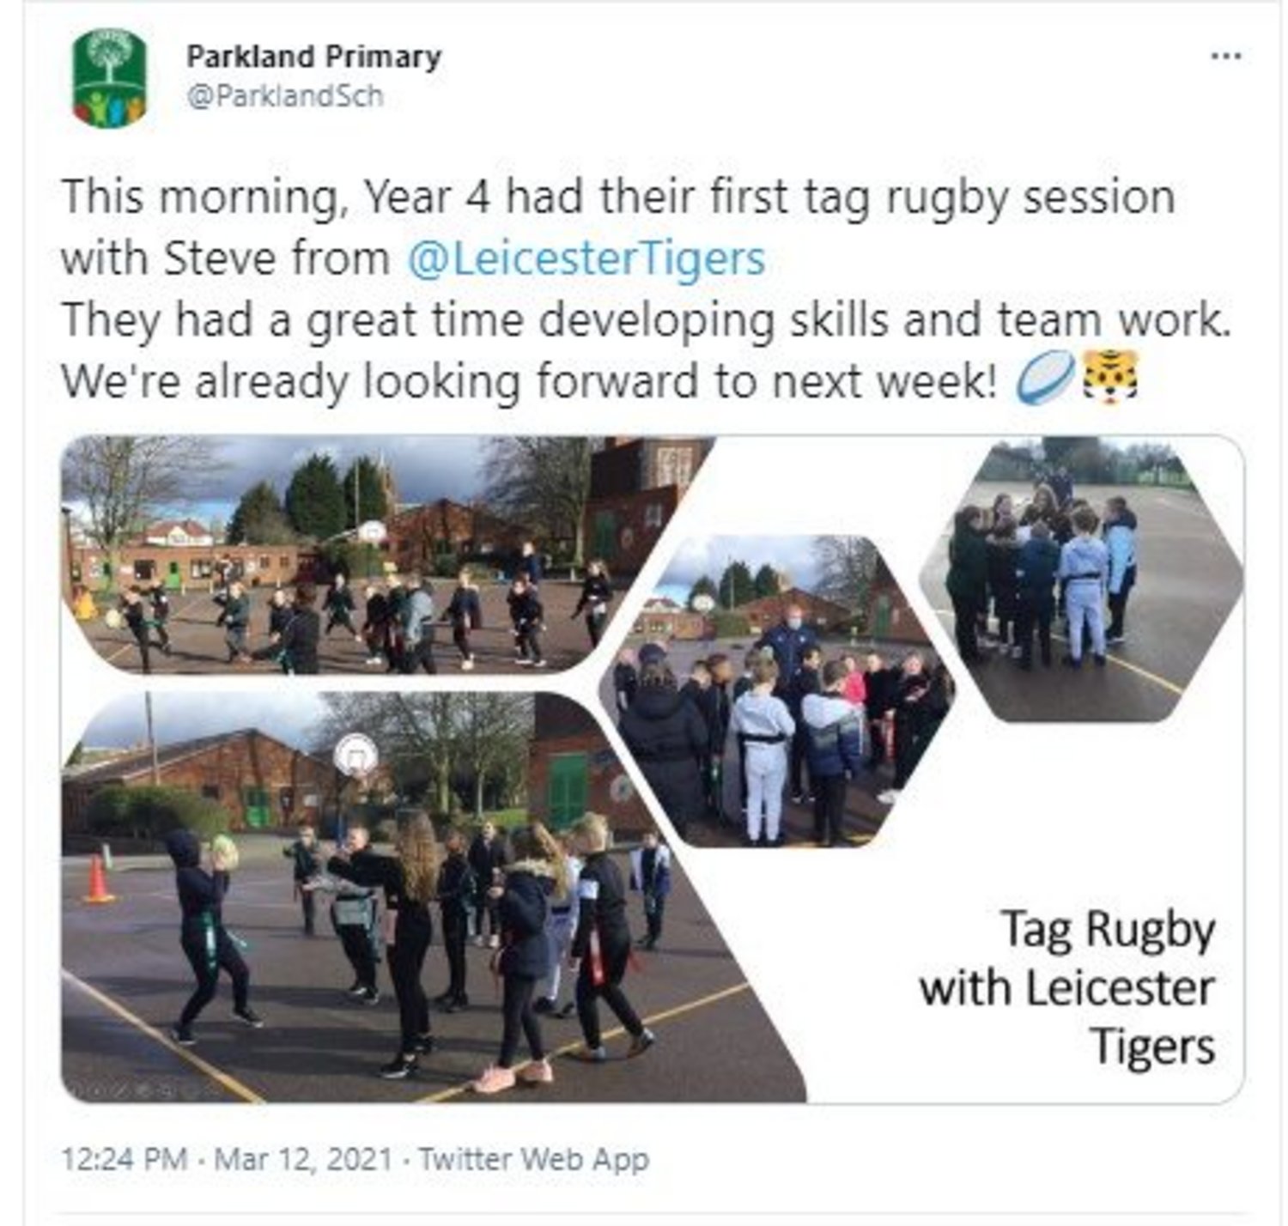The image size is (1288, 1226).
Task: Open the Parkland Primary profile avatar
Action: (109, 78)
